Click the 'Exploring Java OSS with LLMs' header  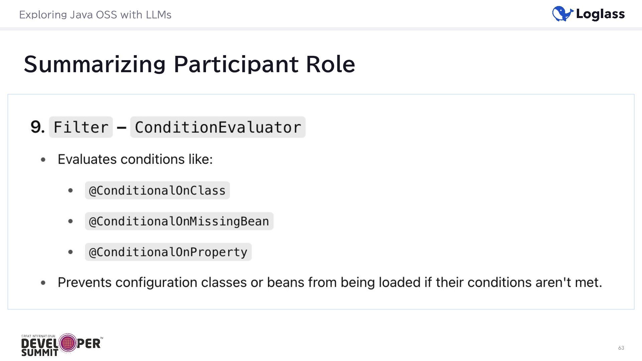95,15
